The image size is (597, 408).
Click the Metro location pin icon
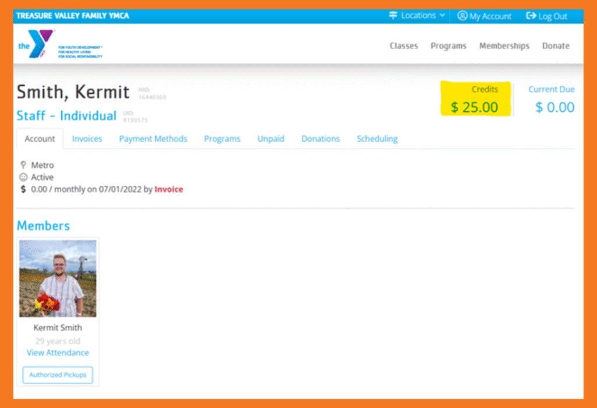(23, 165)
